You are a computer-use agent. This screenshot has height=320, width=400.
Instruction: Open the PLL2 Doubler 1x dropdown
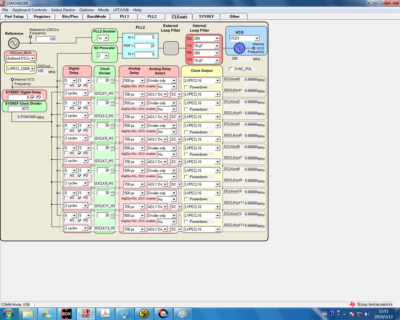coord(106,38)
